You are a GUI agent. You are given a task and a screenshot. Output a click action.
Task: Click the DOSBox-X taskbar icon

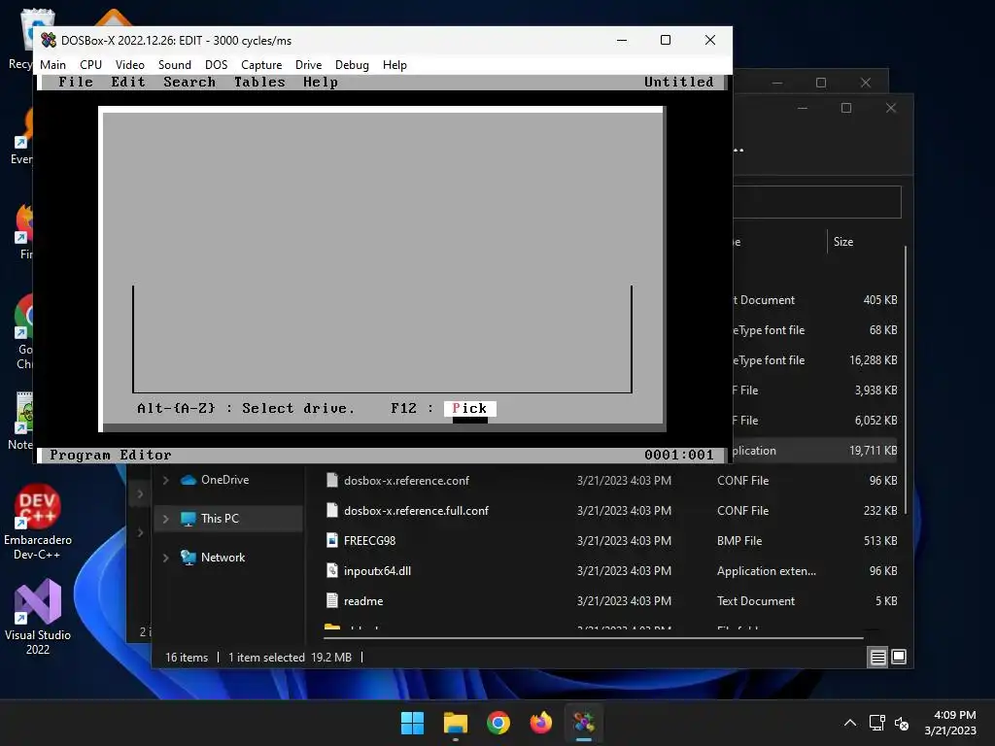[584, 723]
